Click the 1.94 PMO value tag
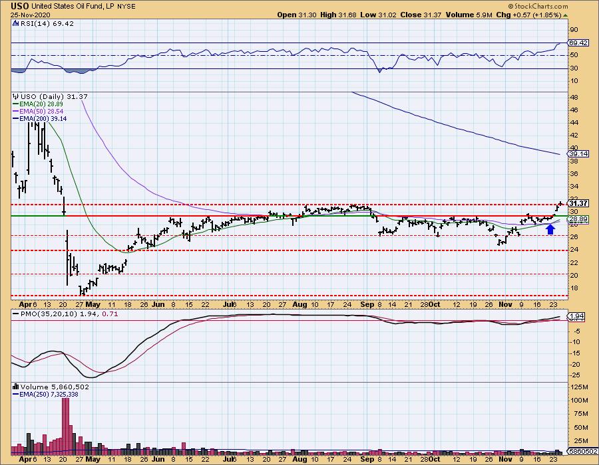599x465 pixels. click(577, 316)
